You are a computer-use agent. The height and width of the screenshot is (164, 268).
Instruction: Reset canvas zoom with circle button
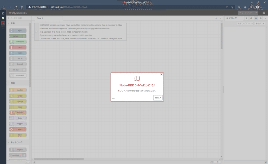(x=217, y=162)
